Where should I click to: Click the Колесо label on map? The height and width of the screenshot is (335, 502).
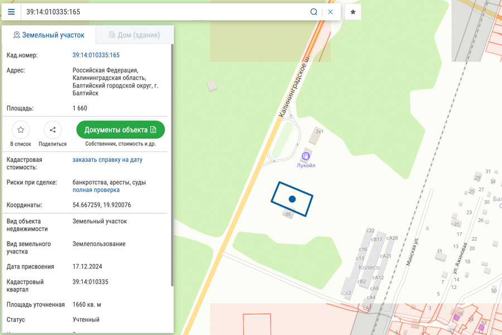369,267
